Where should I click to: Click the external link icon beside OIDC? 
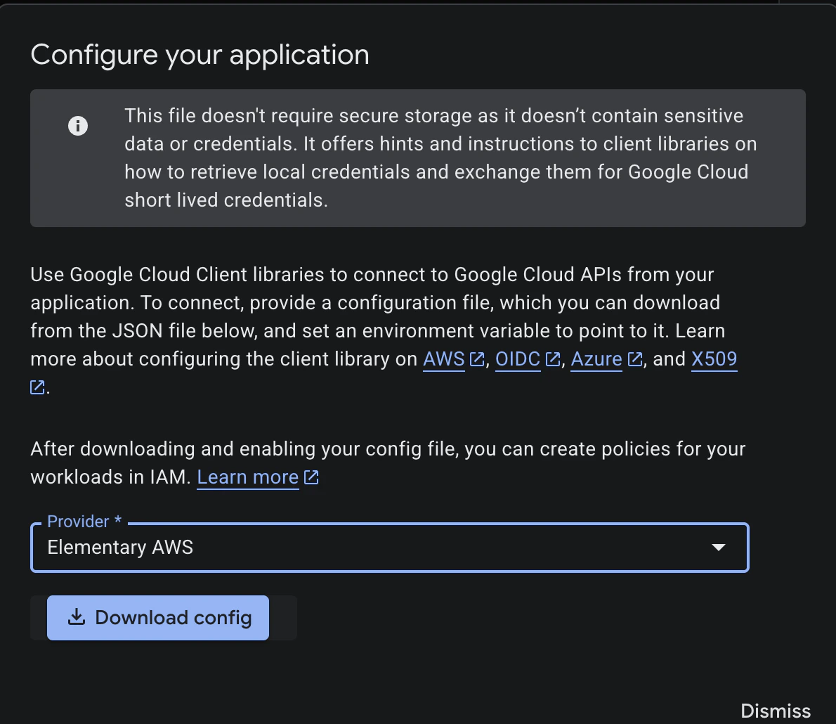553,358
